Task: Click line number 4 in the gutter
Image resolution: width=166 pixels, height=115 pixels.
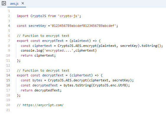Action: coord(9,26)
